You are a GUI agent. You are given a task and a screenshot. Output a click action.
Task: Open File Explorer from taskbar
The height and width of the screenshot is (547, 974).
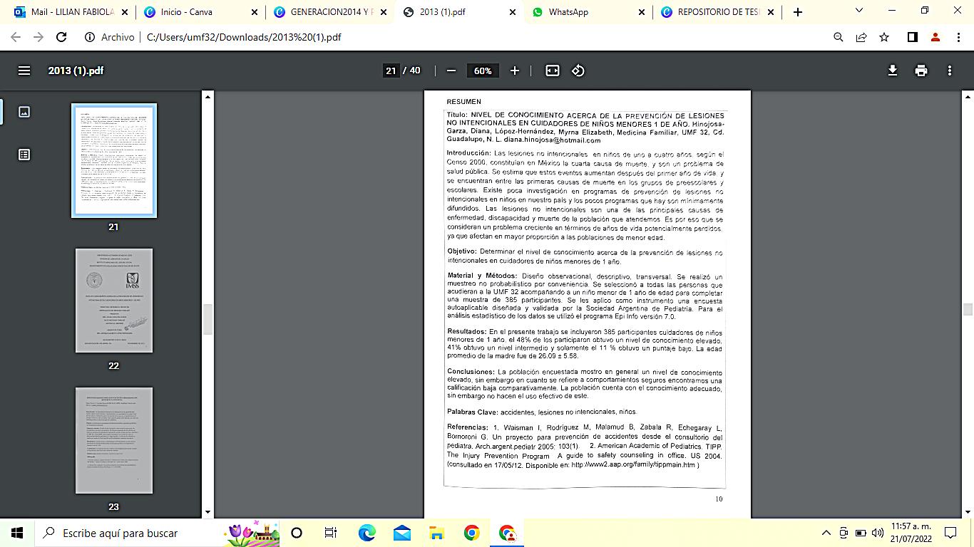click(436, 533)
